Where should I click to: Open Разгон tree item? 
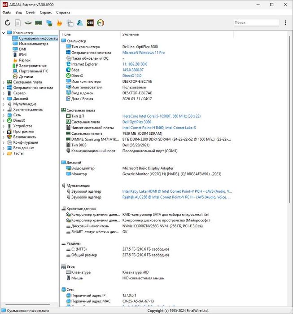pyautogui.click(x=25, y=60)
